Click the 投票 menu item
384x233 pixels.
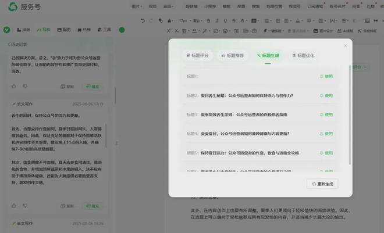(x=241, y=6)
